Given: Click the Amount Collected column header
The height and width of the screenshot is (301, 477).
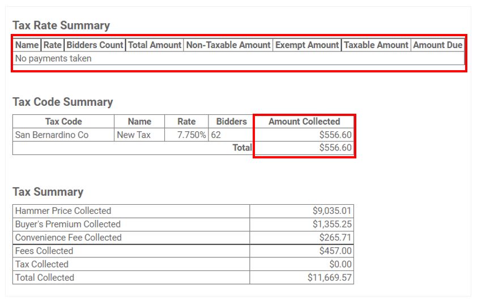Looking at the screenshot, I should (304, 122).
